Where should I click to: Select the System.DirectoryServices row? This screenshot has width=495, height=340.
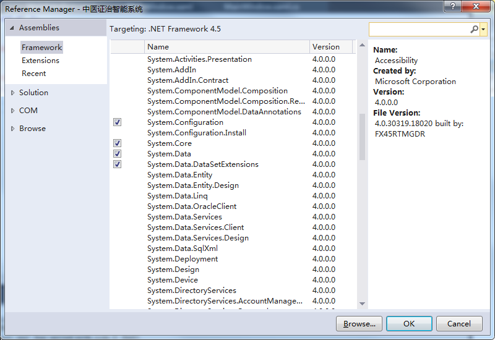point(233,291)
